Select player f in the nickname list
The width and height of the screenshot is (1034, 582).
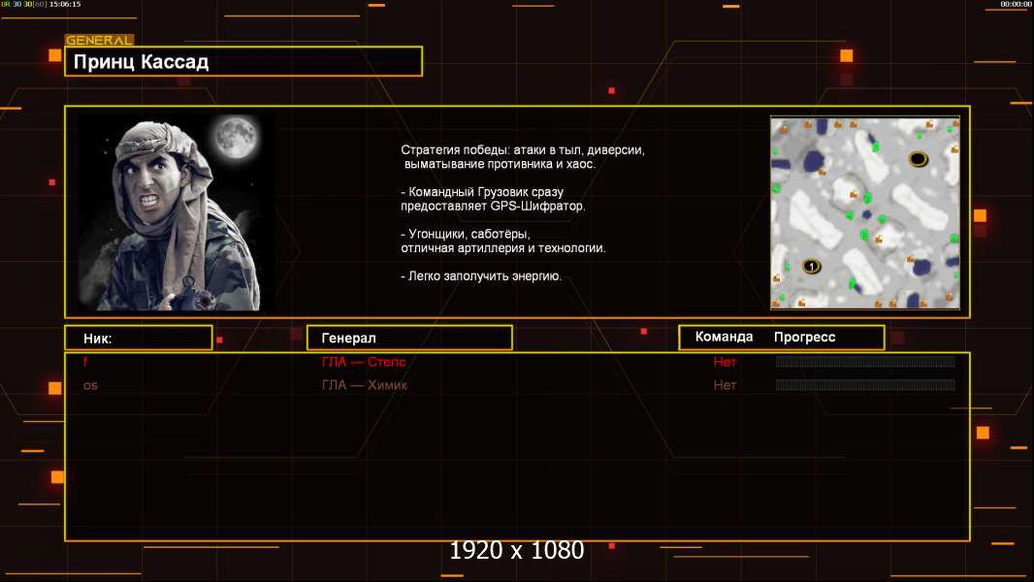85,361
